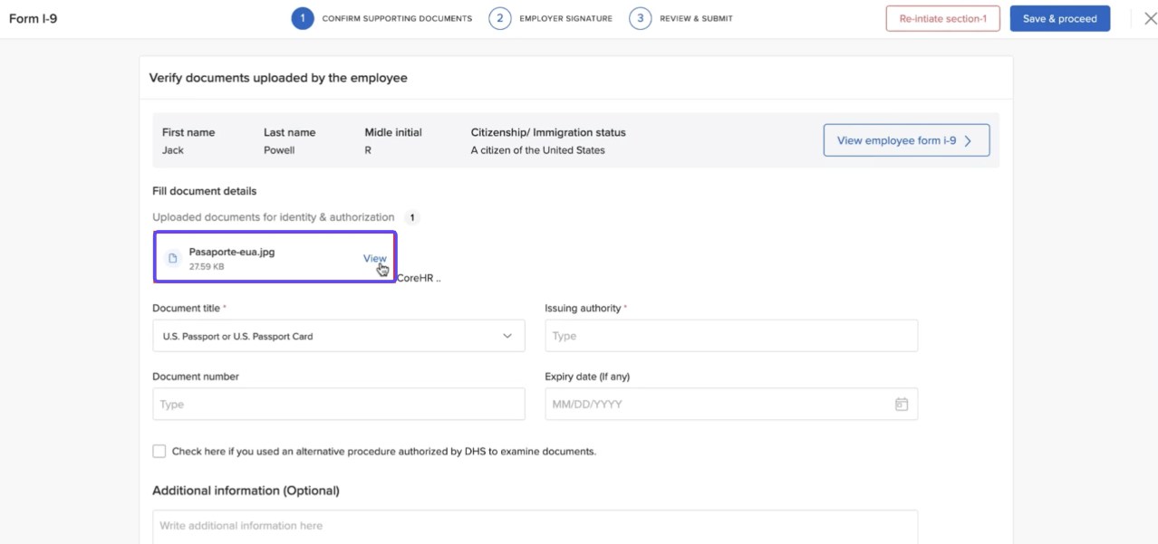Switch to Confirm Supporting Documents step
The width and height of the screenshot is (1158, 544).
click(x=397, y=19)
